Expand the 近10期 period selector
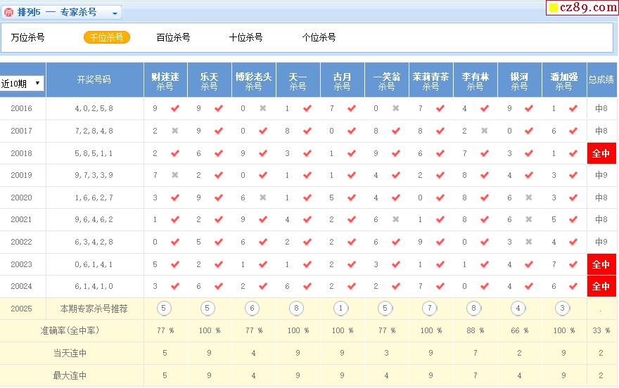 pyautogui.click(x=23, y=83)
